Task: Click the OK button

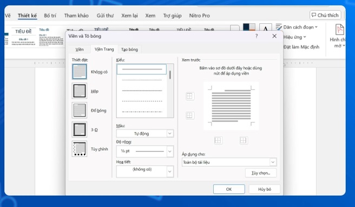Action: coord(229,189)
